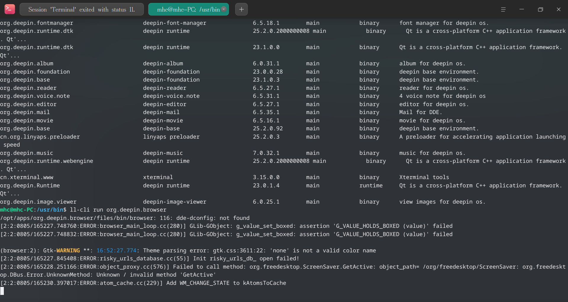The width and height of the screenshot is (568, 302).
Task: Click the risky_urls_database.cc error line
Action: pyautogui.click(x=150, y=259)
